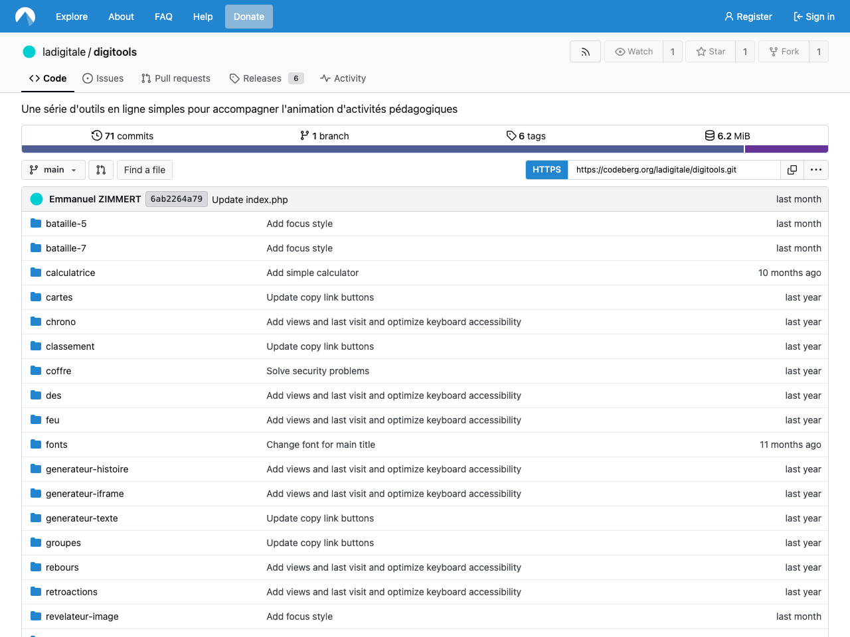Open the Find a file button
This screenshot has width=850, height=637.
click(144, 170)
